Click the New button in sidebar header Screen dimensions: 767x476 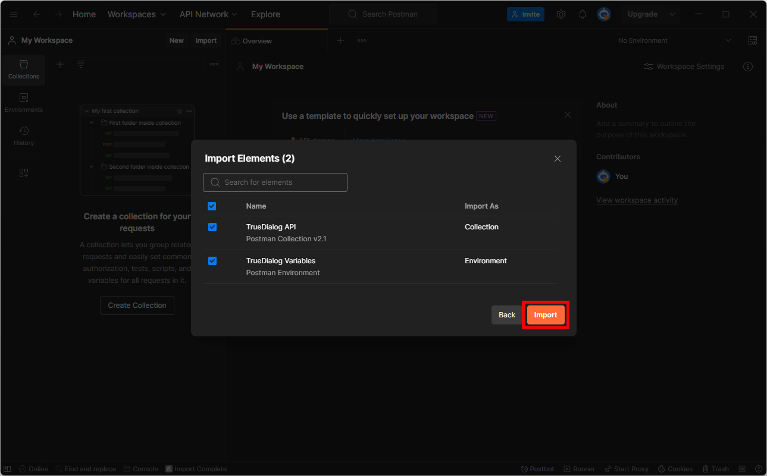point(177,40)
